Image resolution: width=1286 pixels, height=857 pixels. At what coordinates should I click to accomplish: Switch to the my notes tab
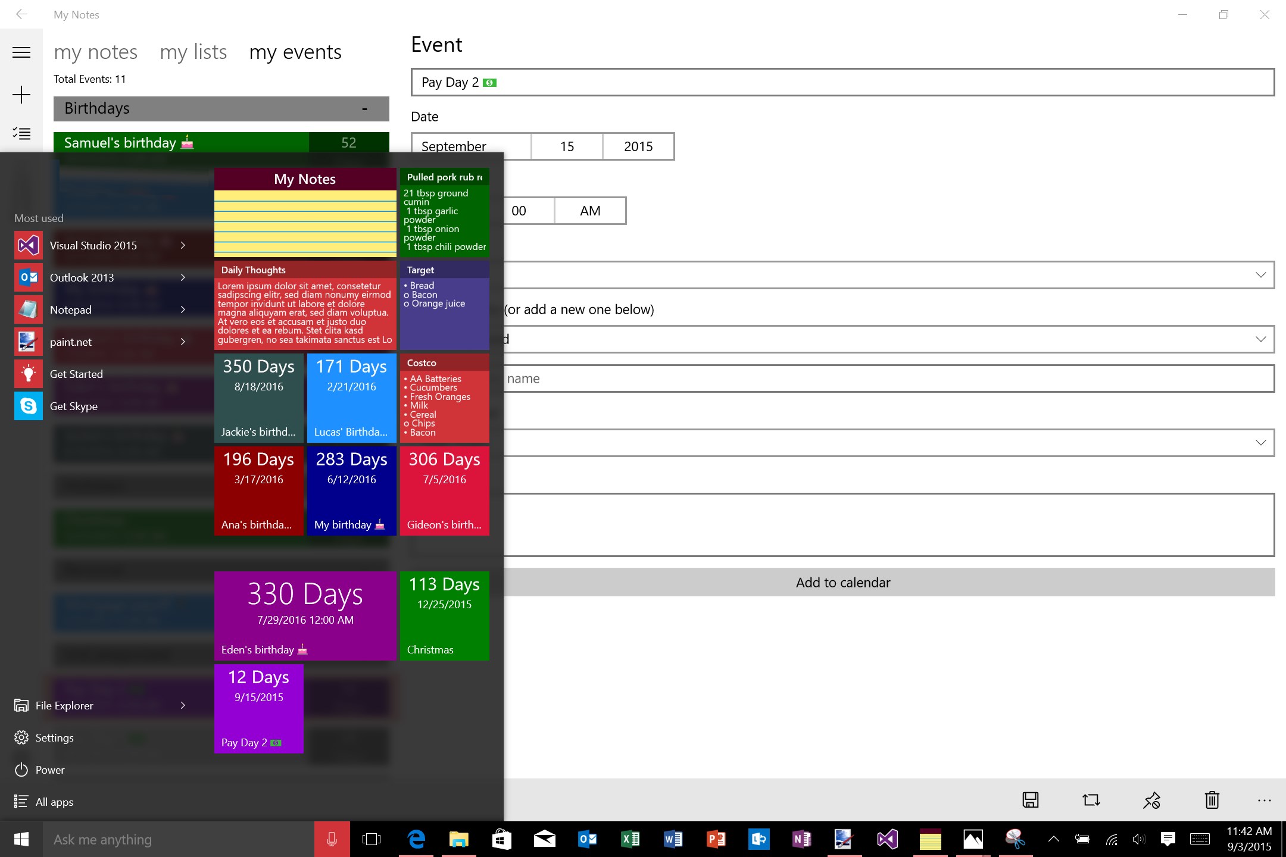click(95, 52)
